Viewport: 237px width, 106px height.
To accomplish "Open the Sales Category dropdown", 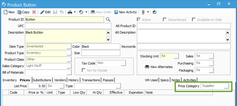I will 69,66.
